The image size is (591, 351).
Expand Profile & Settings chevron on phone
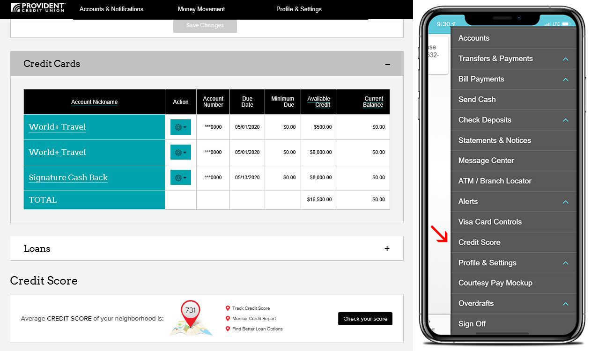click(565, 263)
